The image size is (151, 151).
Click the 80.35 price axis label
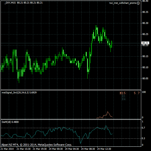pyautogui.click(x=145, y=12)
